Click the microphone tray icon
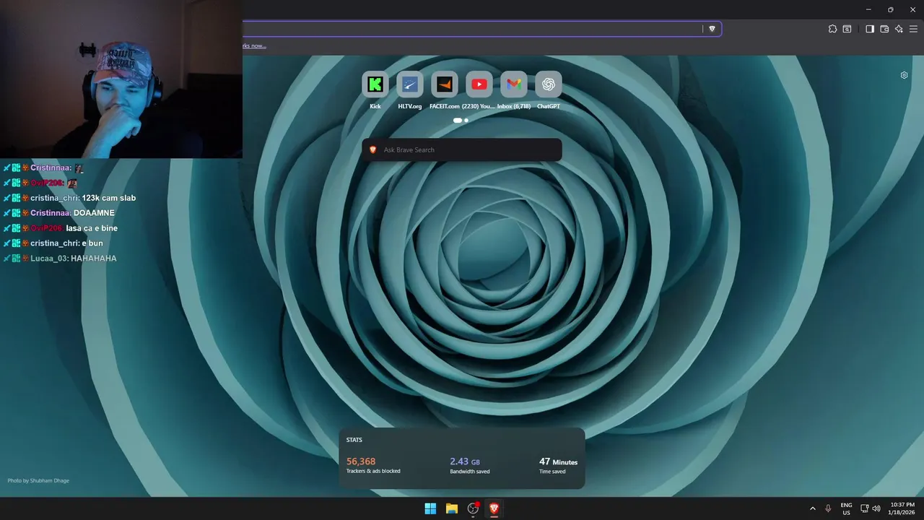This screenshot has height=520, width=924. coord(828,508)
